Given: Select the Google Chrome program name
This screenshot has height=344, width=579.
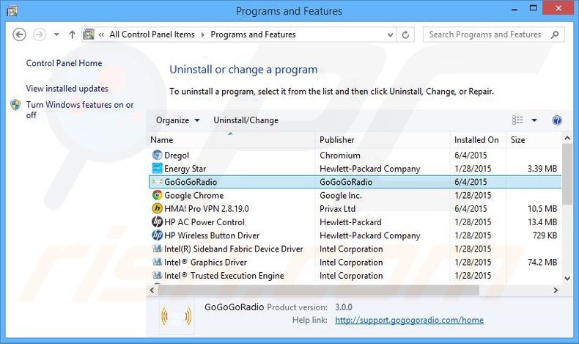Looking at the screenshot, I should pyautogui.click(x=194, y=195).
